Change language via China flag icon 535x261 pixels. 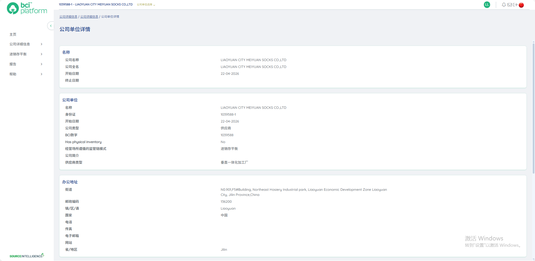521,5
